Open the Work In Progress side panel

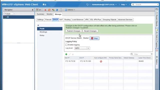[x=157, y=38]
